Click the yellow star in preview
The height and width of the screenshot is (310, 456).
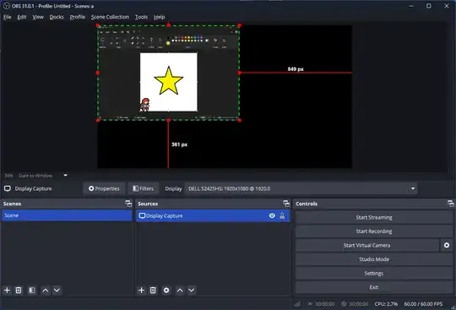point(169,81)
